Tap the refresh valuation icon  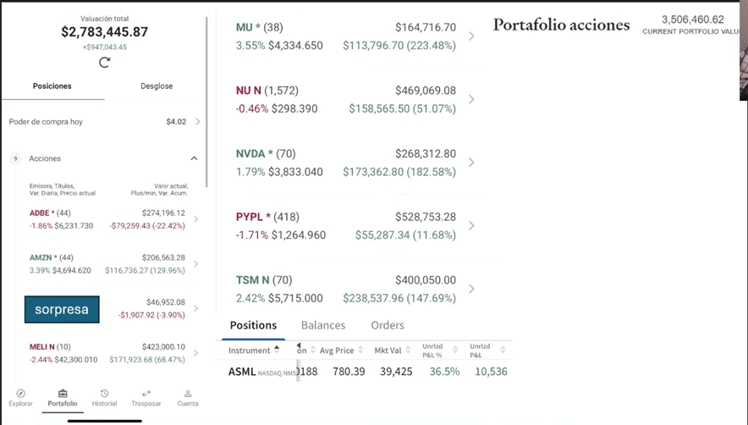[104, 62]
